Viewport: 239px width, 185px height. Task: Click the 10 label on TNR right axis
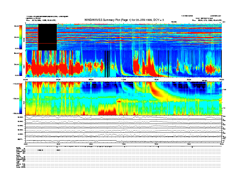(x=225, y=108)
